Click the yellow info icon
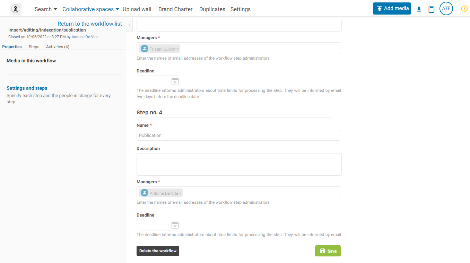The width and height of the screenshot is (470, 263). coord(464,9)
